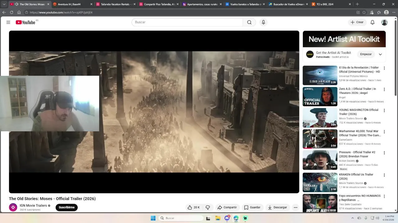
Task: Open options for Zero A.D. trailer video
Action: 384,90
